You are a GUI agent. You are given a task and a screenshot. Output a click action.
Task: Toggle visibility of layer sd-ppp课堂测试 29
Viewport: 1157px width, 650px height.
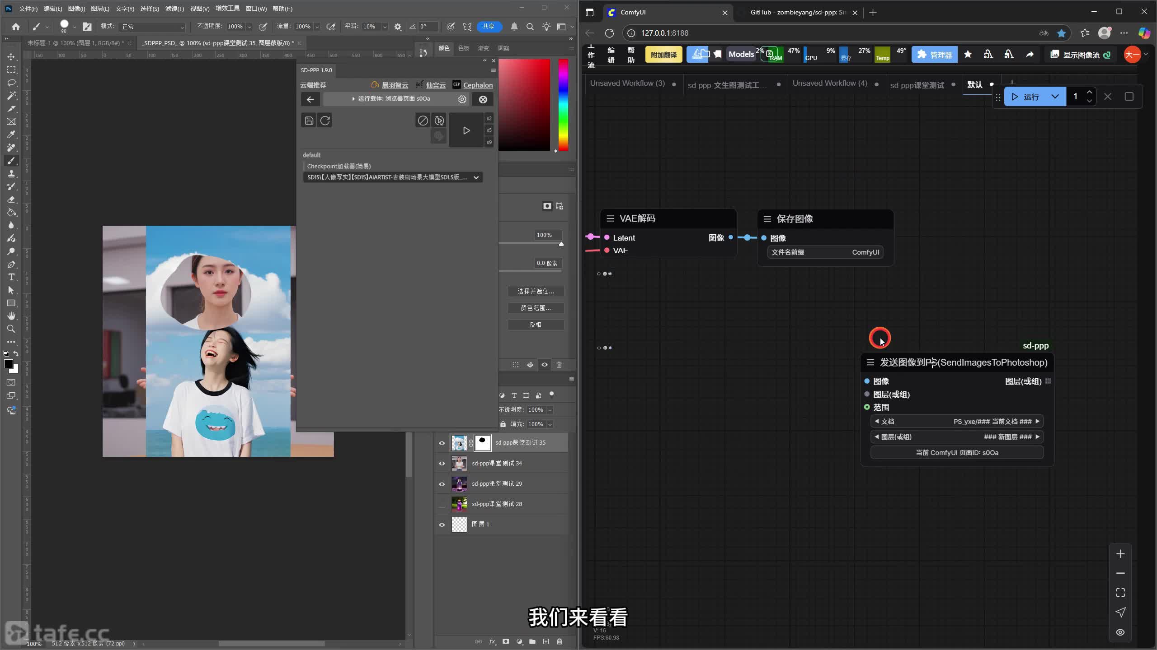tap(442, 484)
